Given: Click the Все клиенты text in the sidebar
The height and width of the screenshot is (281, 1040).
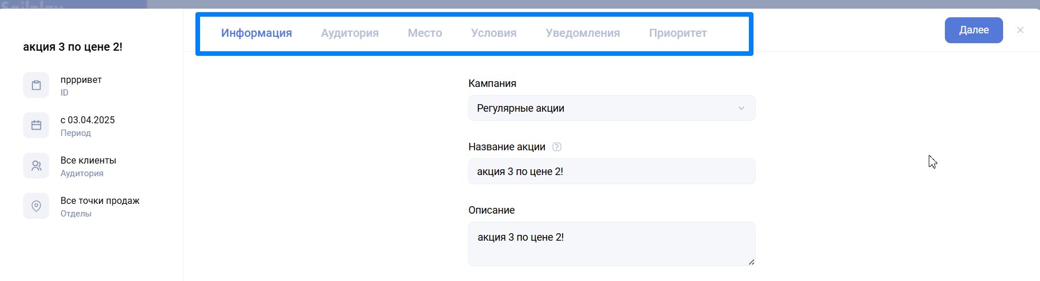Looking at the screenshot, I should tap(88, 161).
